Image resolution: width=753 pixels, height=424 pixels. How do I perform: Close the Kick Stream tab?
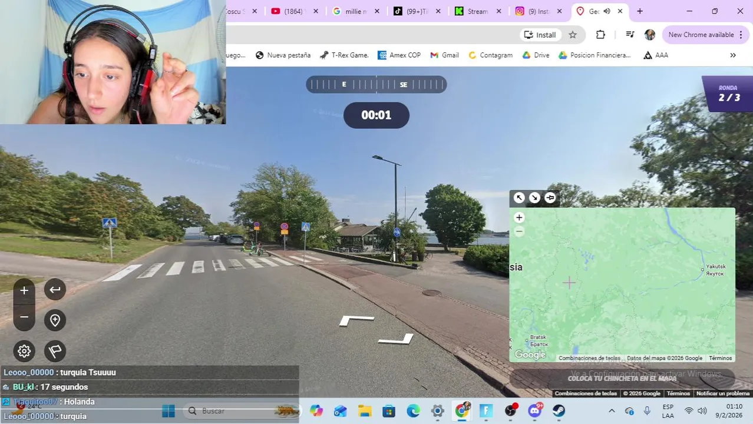coord(498,11)
